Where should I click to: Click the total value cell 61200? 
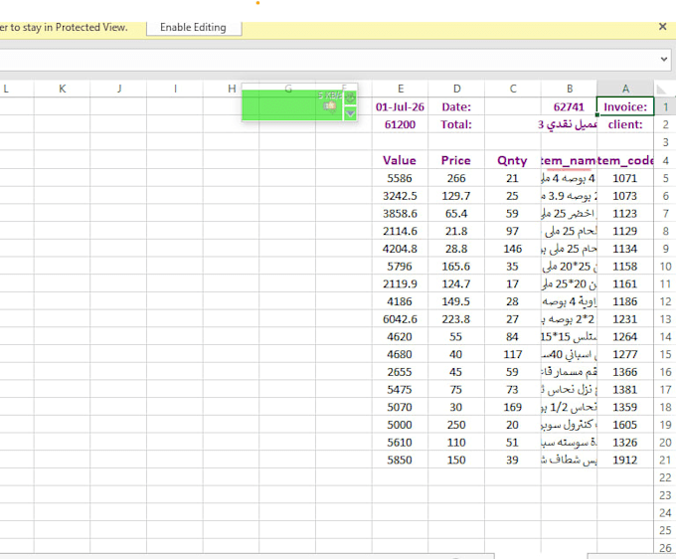point(400,124)
